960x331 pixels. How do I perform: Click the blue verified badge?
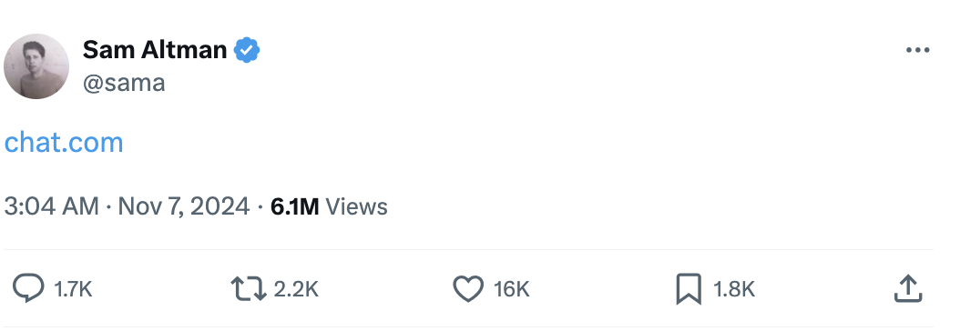[x=247, y=50]
